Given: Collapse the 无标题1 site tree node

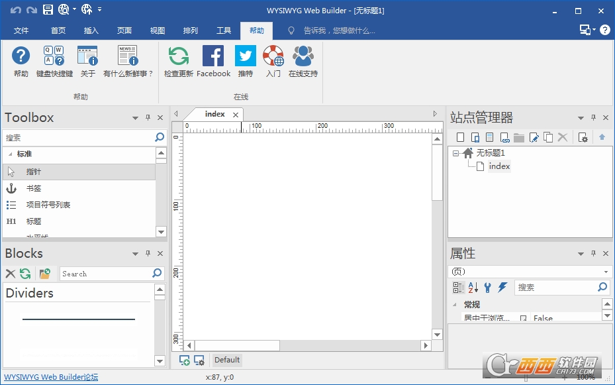Looking at the screenshot, I should click(x=455, y=153).
